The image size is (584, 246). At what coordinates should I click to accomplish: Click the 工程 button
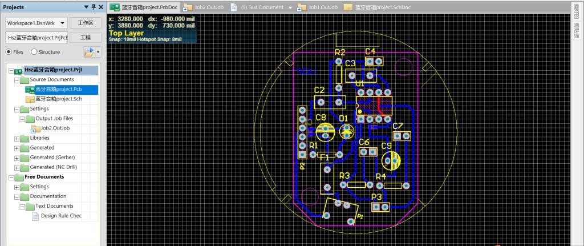click(85, 38)
